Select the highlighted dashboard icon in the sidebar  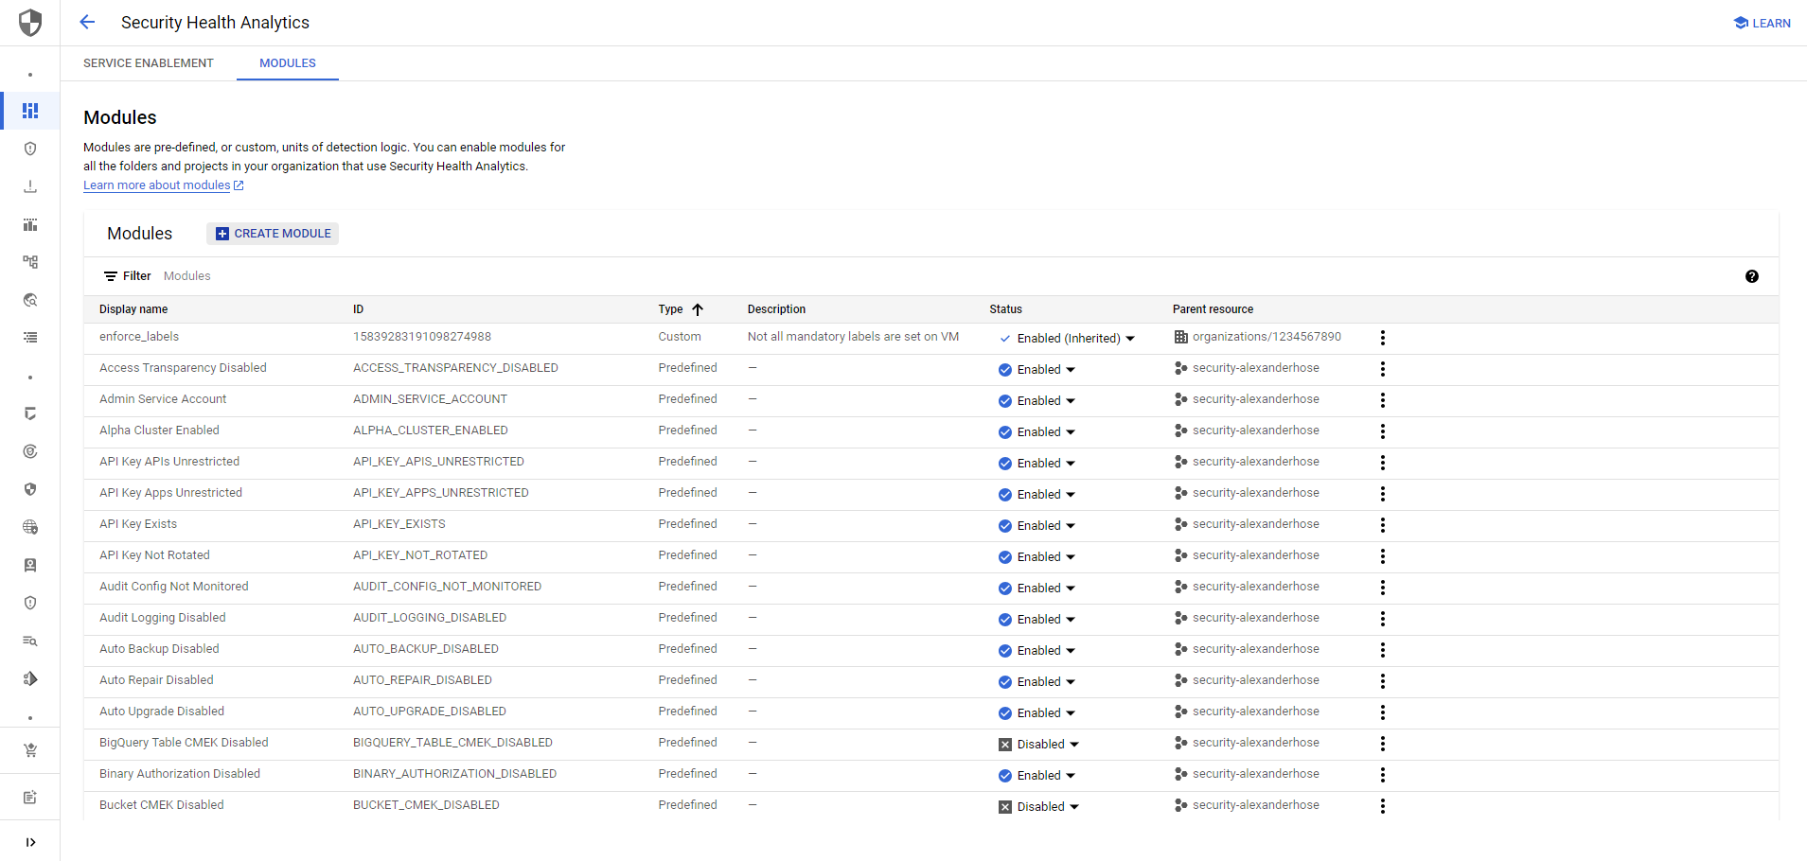coord(29,111)
